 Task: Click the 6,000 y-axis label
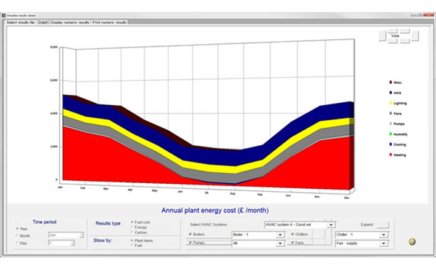click(x=54, y=80)
